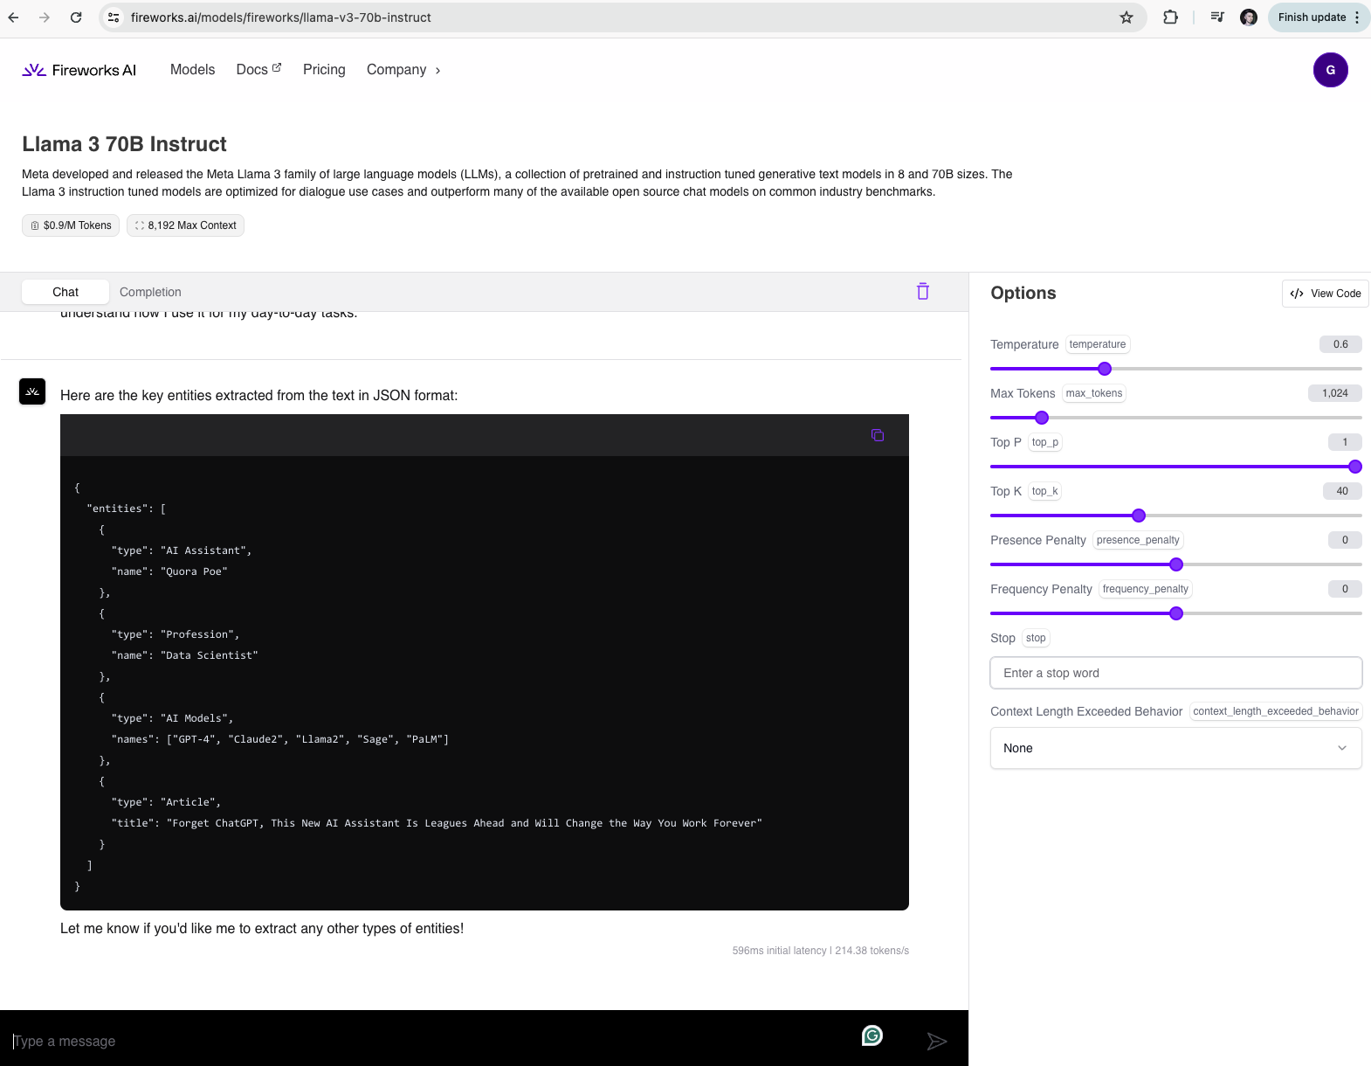
Task: Open Context Length Exceeded Behavior dropdown
Action: 1176,748
